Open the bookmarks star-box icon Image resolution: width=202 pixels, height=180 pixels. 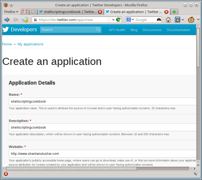(x=177, y=20)
